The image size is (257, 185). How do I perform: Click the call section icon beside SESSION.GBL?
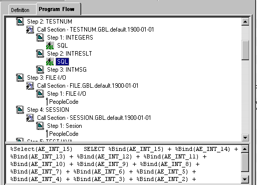[x=30, y=118]
